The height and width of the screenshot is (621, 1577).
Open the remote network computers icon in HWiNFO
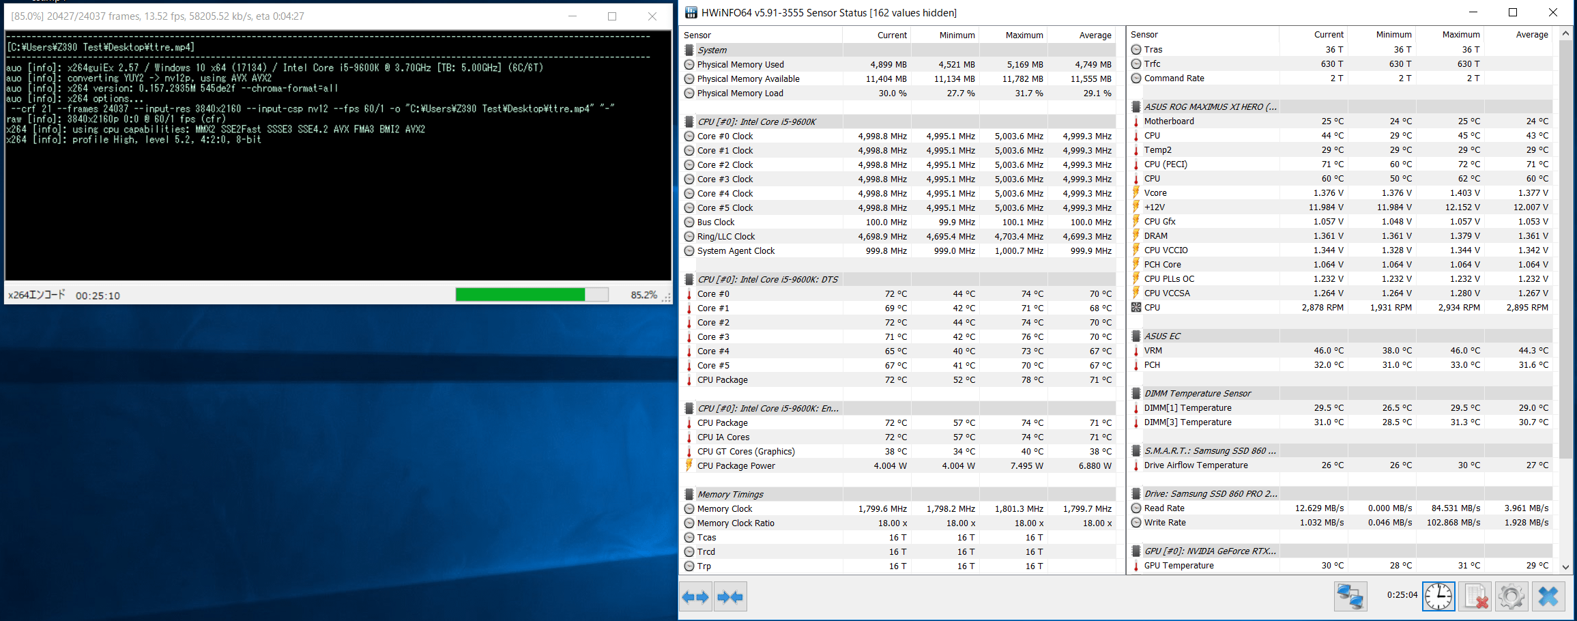pos(1350,597)
